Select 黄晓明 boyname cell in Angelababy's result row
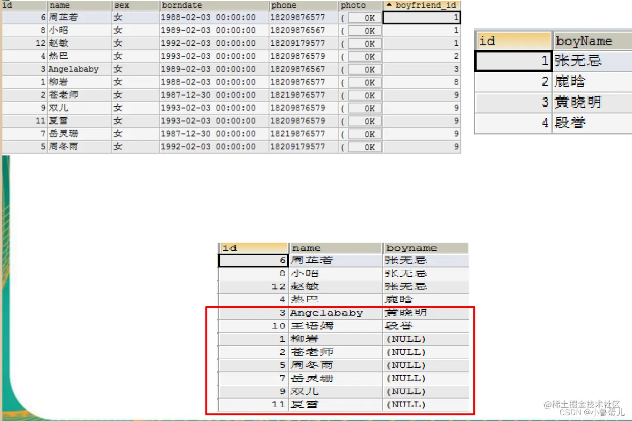The height and width of the screenshot is (421, 632). (x=426, y=313)
